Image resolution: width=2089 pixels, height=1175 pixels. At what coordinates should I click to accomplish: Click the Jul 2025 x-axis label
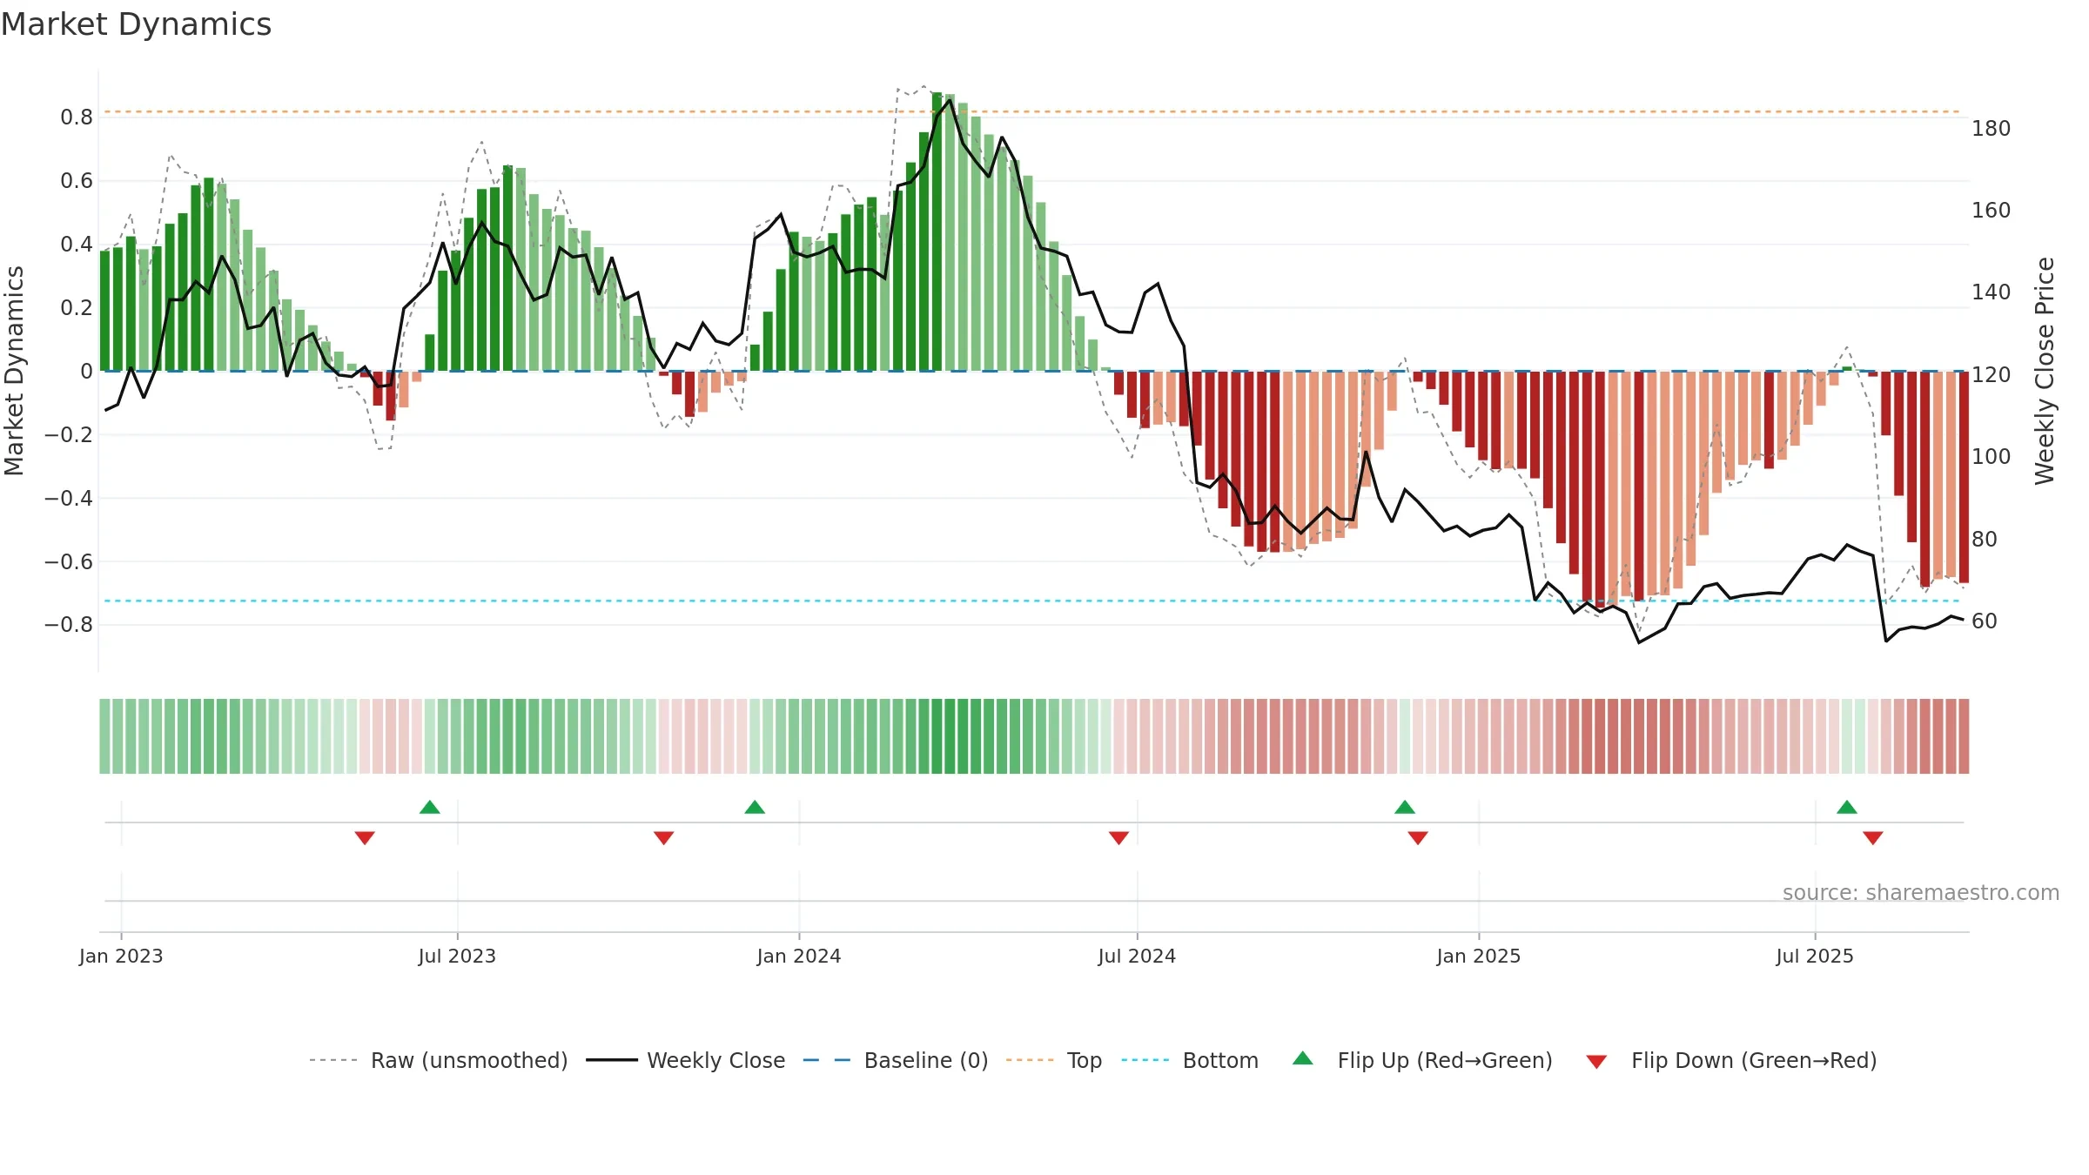pos(1815,957)
